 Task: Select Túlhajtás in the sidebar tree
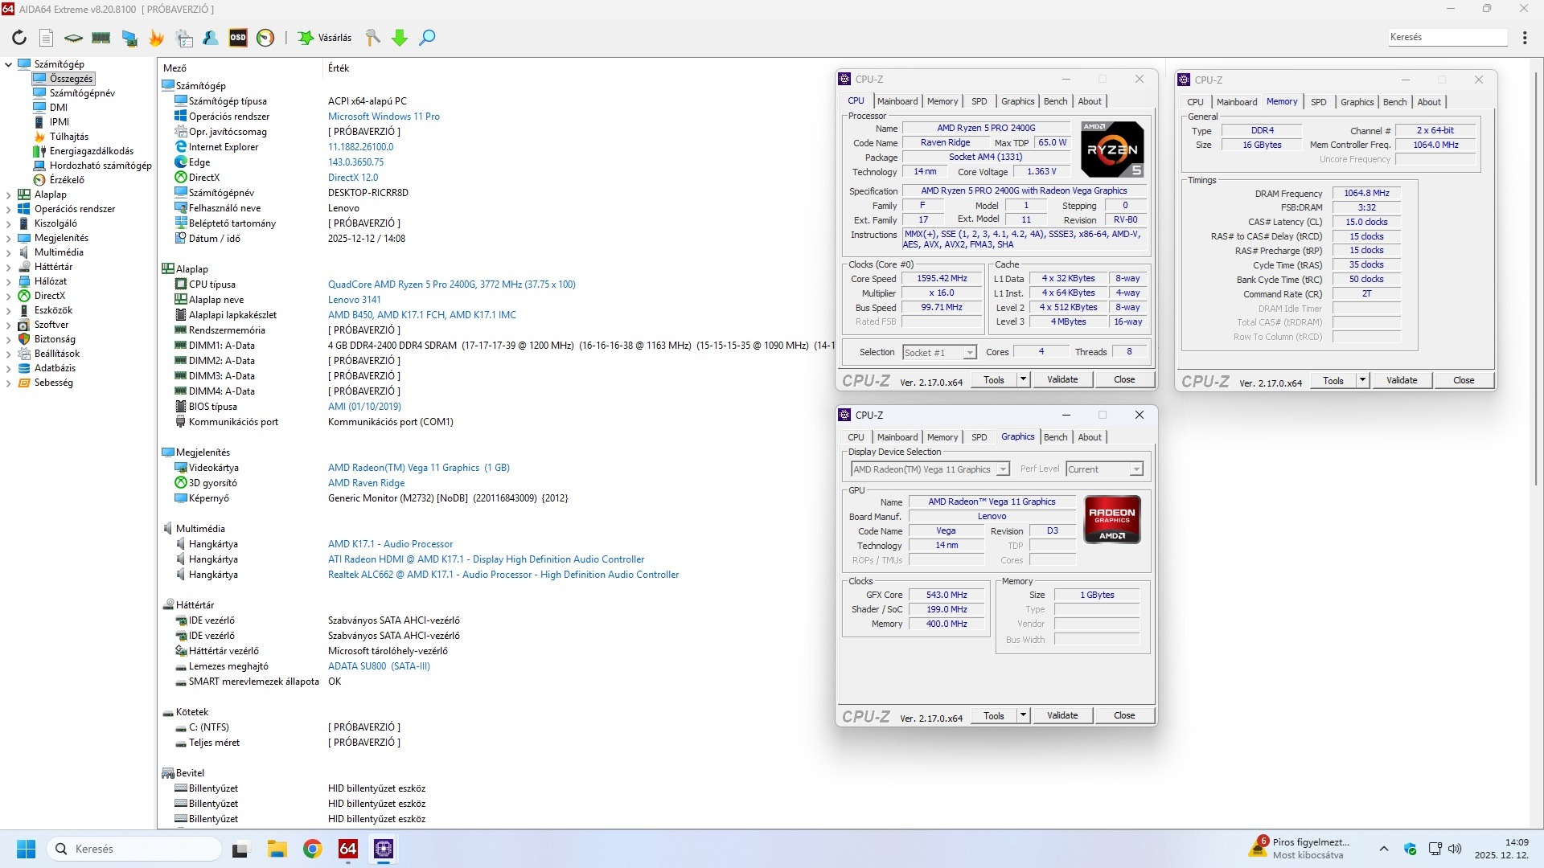click(69, 137)
